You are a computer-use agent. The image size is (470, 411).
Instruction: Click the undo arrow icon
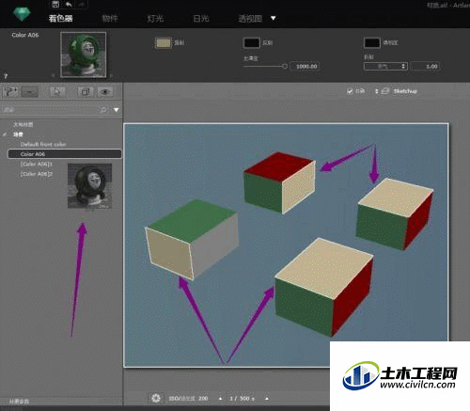69,4
